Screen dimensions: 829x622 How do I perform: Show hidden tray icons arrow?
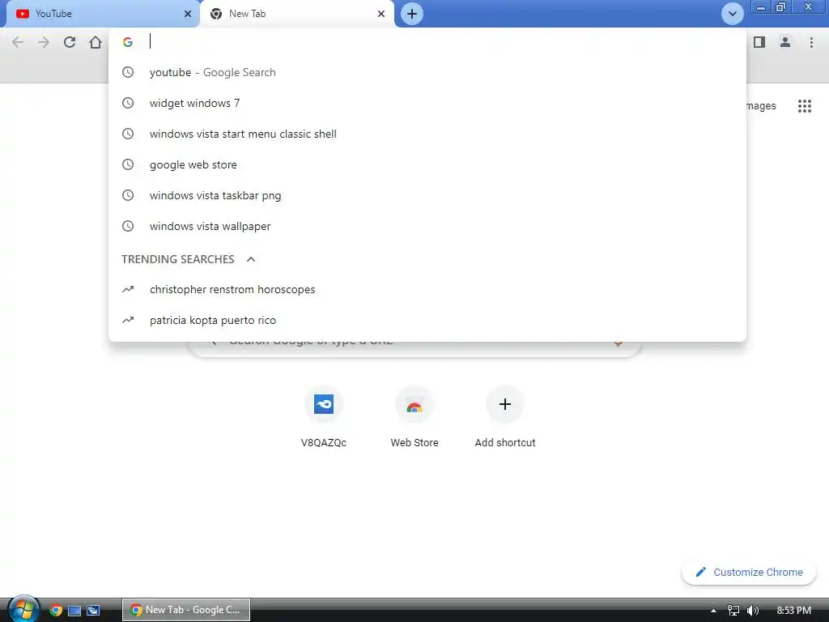[x=713, y=611]
